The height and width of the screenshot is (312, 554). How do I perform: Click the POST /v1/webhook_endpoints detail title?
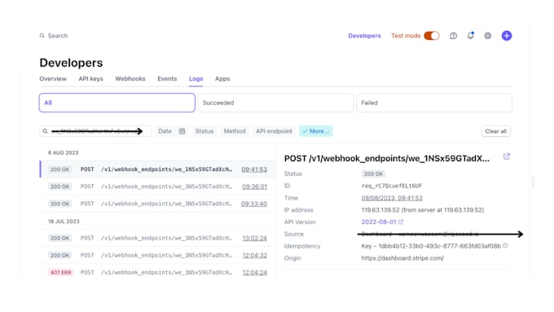pyautogui.click(x=387, y=159)
